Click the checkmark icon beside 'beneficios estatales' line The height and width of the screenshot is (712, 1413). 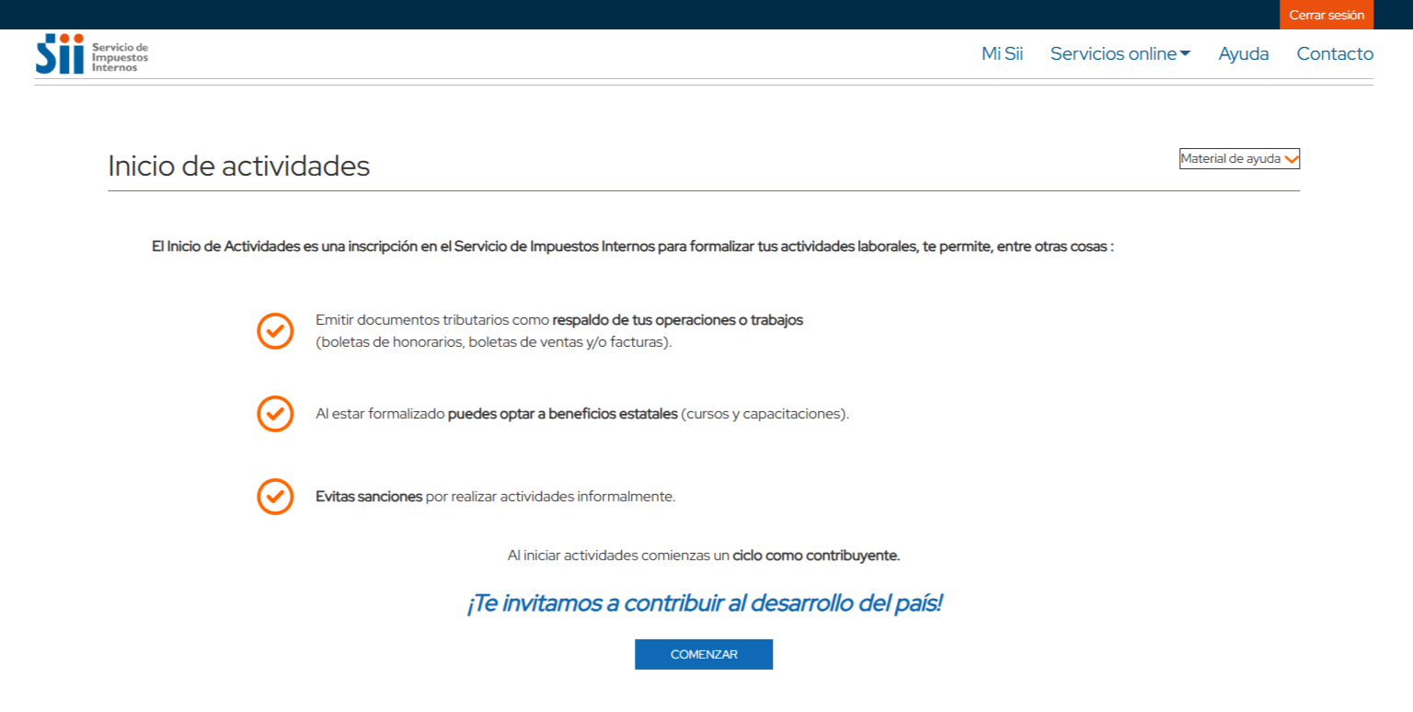point(275,414)
